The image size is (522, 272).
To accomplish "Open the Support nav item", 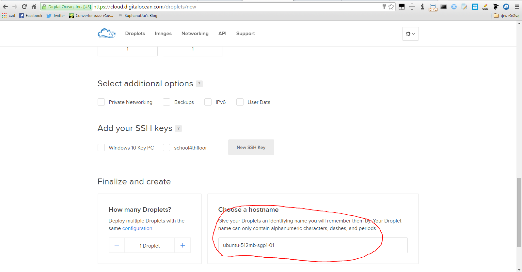I will point(245,34).
